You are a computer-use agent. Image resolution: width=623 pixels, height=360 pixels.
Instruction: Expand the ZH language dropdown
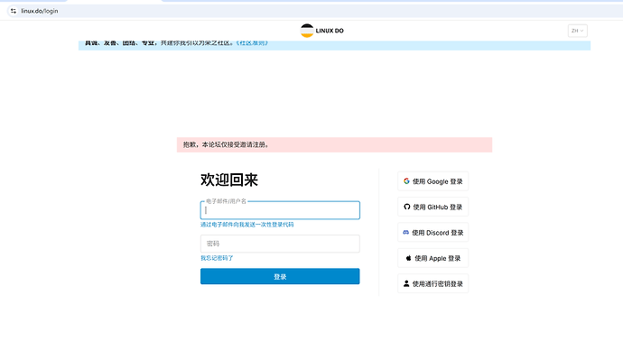577,31
